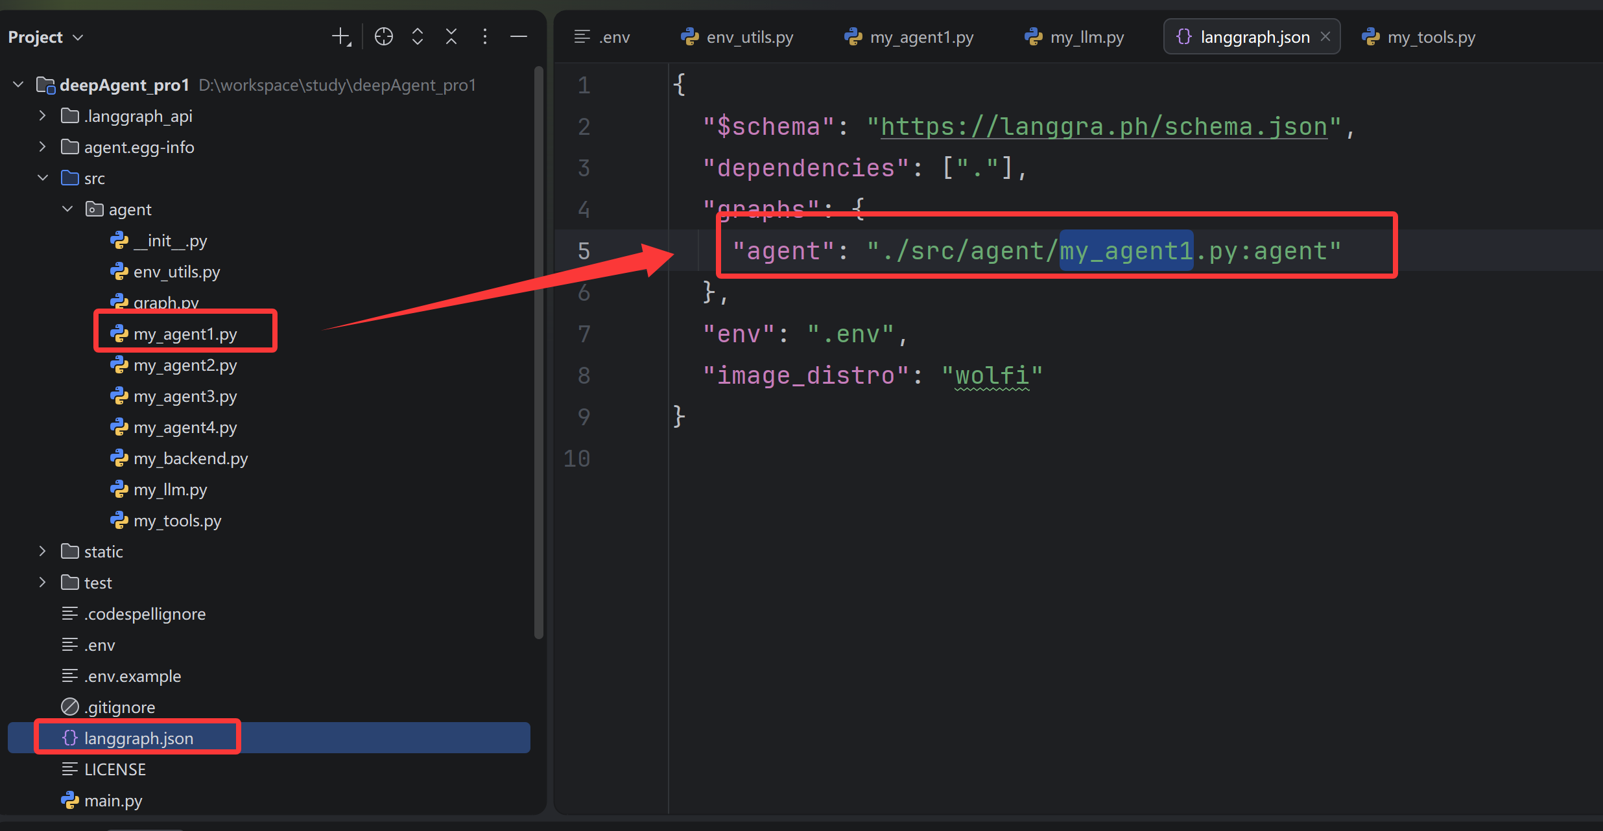Expand the agent.egg-info folder

coord(42,146)
